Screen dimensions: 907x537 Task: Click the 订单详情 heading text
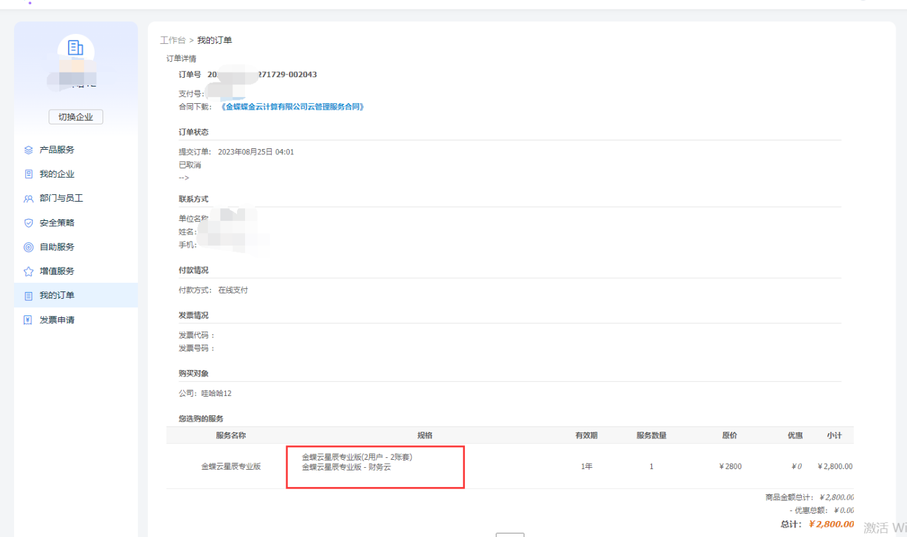[x=181, y=59]
